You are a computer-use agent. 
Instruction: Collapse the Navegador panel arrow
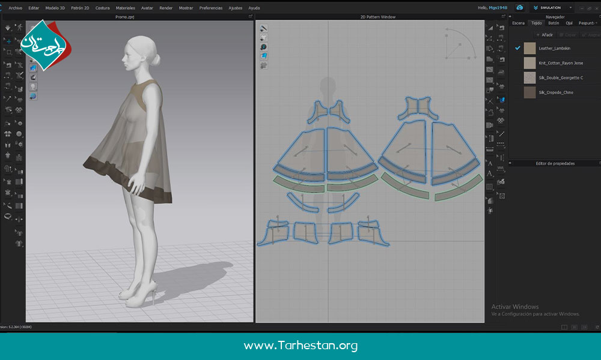[x=598, y=17]
